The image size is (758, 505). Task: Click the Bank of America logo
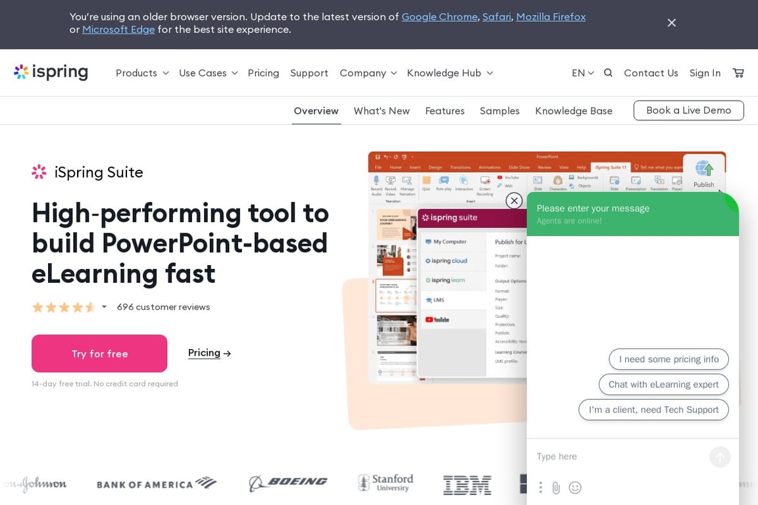click(x=157, y=484)
